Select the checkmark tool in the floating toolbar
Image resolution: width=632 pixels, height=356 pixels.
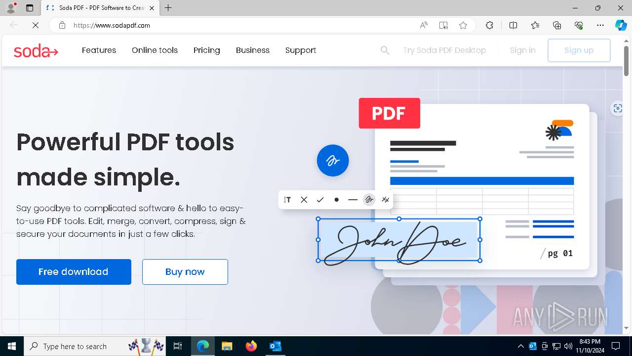pyautogui.click(x=320, y=200)
